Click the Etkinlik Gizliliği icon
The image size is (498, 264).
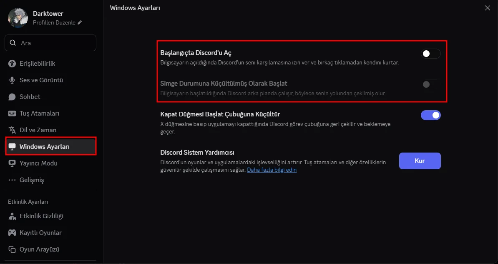point(12,216)
